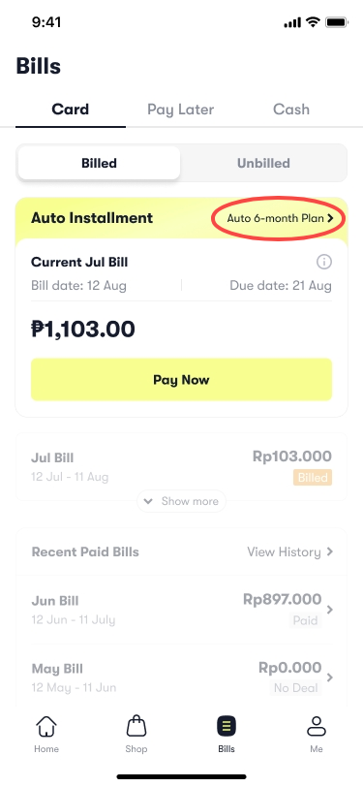
Task: Select the Bills icon in bottom bar
Action: click(227, 726)
